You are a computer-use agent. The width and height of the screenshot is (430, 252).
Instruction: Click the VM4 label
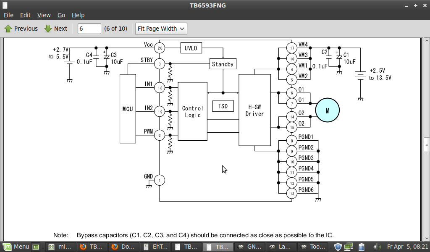(x=303, y=45)
